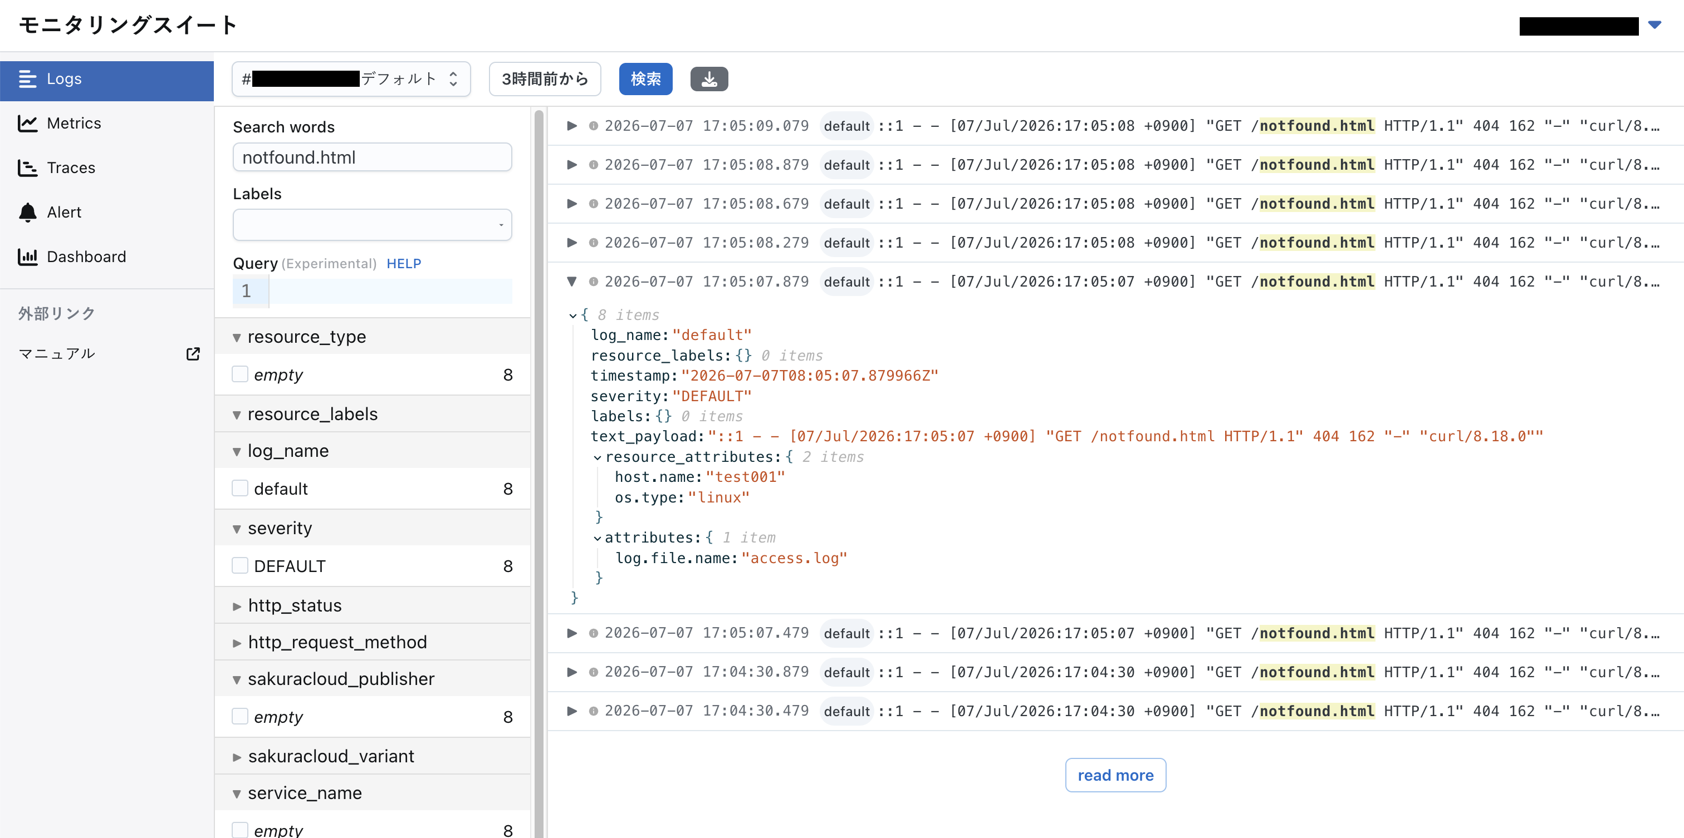The image size is (1684, 838).
Task: Check the sakuracloud_publisher empty checkbox
Action: [x=240, y=717]
